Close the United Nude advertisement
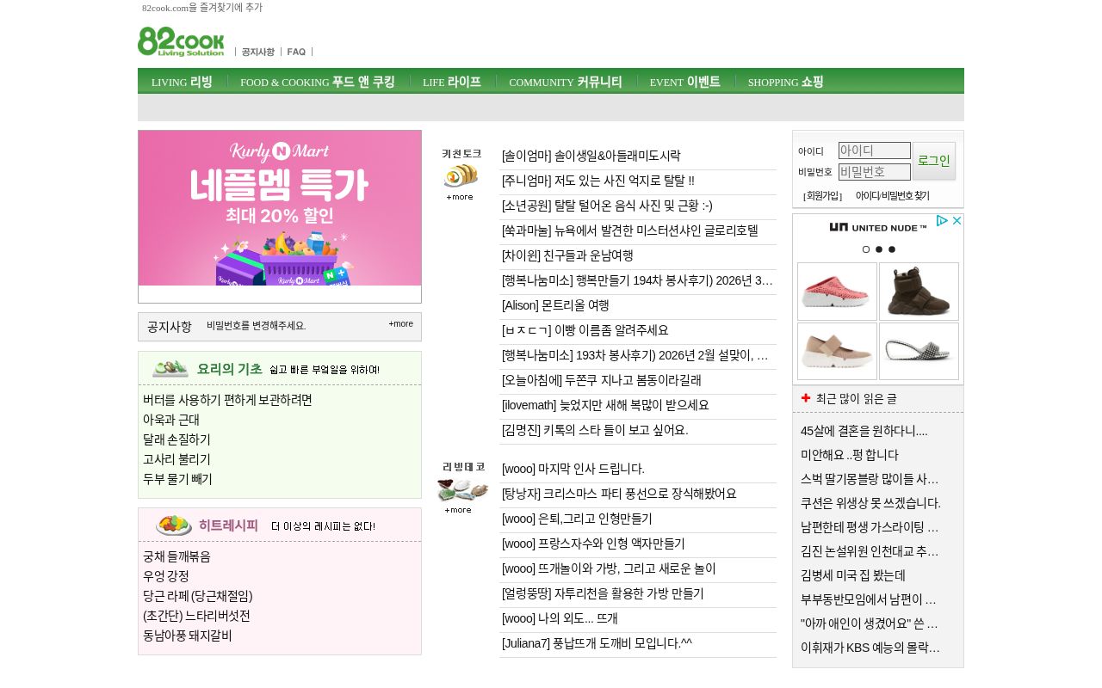Image resolution: width=1102 pixels, height=688 pixels. point(957,221)
